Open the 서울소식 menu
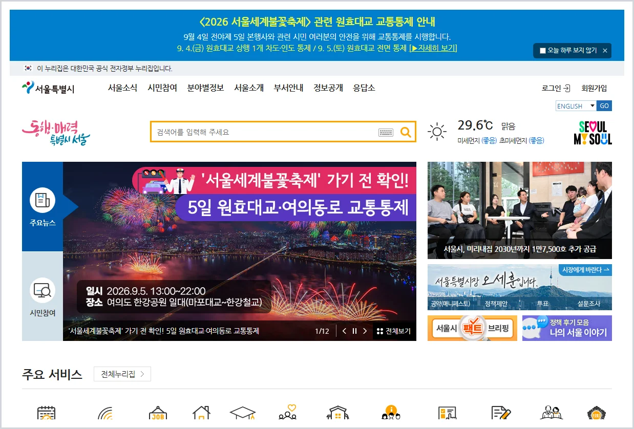This screenshot has width=634, height=429. click(122, 88)
